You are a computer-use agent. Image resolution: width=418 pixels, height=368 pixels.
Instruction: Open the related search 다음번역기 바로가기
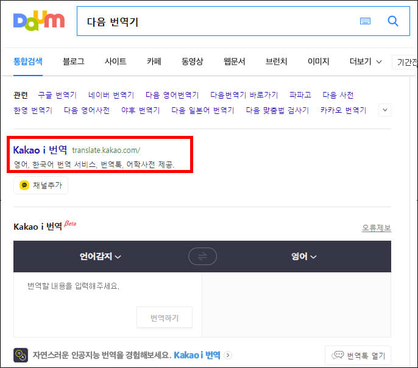(244, 95)
